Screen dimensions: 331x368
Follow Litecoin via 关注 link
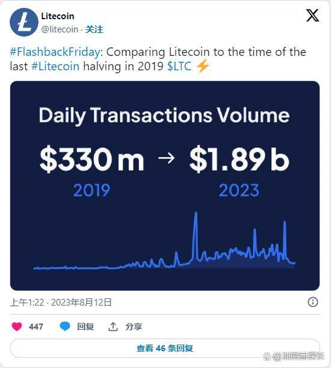(x=94, y=29)
